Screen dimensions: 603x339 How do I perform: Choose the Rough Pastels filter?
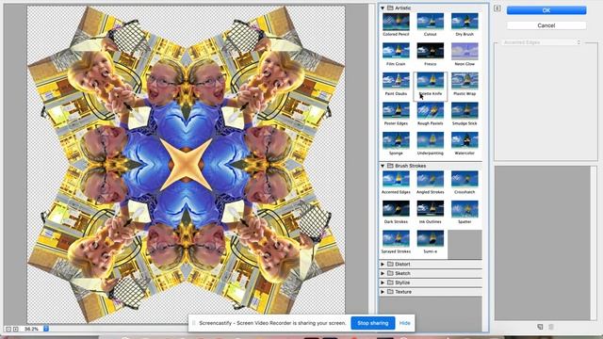point(430,111)
